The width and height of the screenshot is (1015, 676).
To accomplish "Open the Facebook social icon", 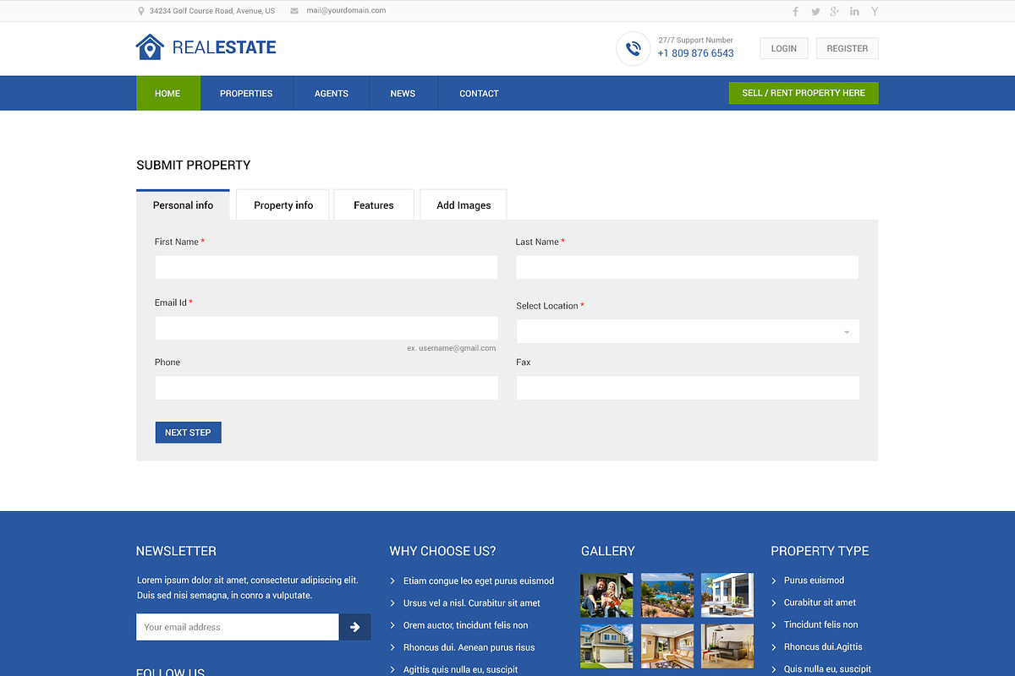I will coord(795,11).
